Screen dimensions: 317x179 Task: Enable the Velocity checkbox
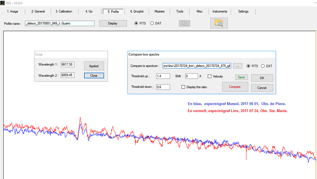point(210,76)
